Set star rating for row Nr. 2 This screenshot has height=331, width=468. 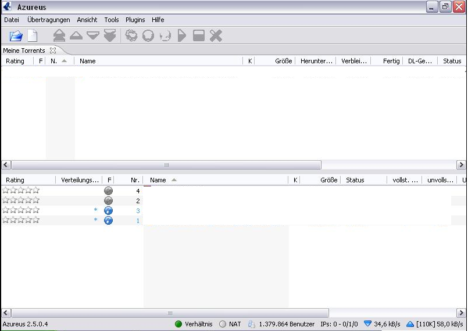point(21,200)
